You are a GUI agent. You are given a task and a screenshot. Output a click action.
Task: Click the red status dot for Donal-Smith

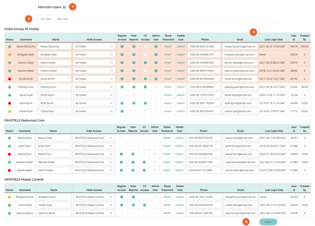[x=9, y=79]
